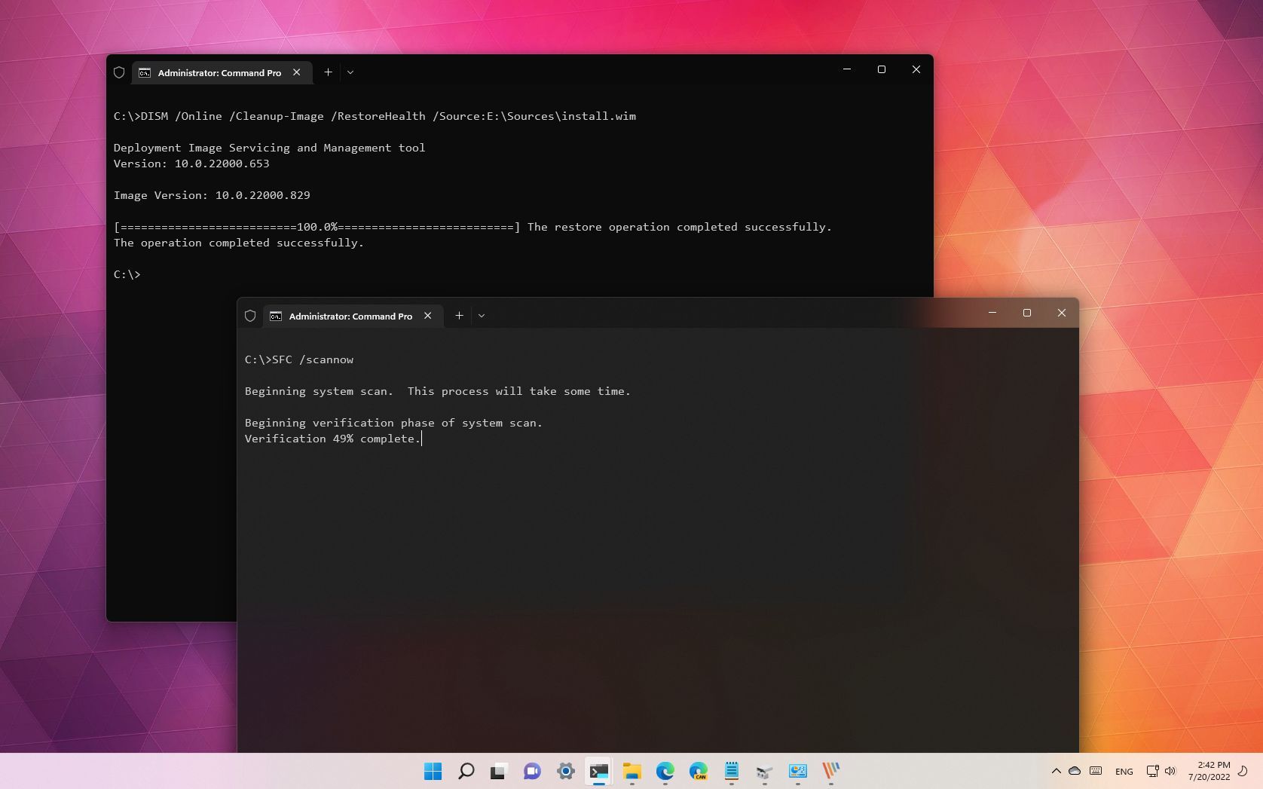Open Windows Terminal from the taskbar
Image resolution: width=1263 pixels, height=789 pixels.
[x=599, y=772]
